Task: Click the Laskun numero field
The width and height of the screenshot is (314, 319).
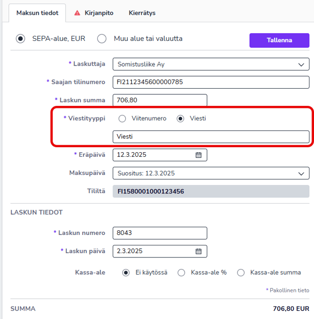Action: pyautogui.click(x=160, y=233)
